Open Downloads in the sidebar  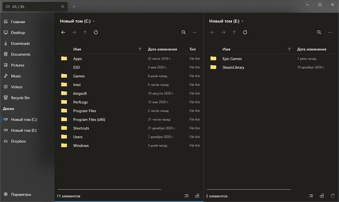point(20,43)
